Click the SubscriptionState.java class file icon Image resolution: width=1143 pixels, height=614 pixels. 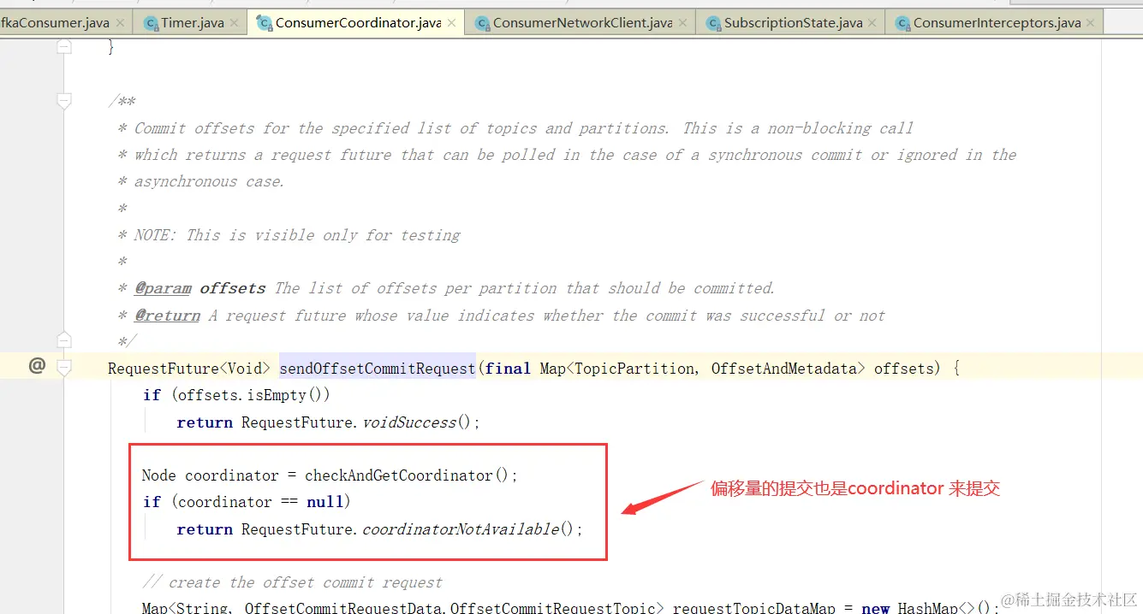[x=713, y=23]
